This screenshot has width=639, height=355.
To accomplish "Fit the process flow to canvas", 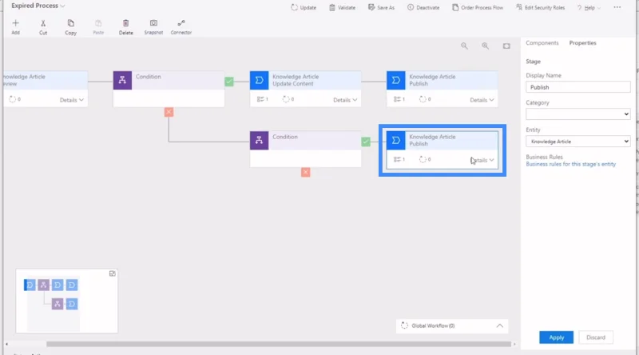I will coord(506,46).
